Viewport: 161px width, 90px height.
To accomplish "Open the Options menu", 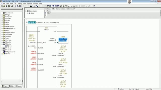I will pyautogui.click(x=30, y=3).
